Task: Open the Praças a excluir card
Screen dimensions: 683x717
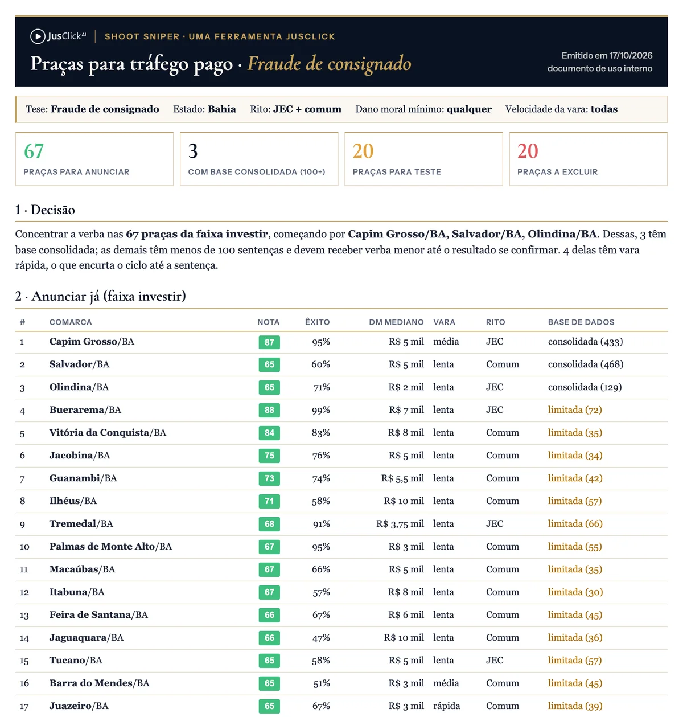Action: pyautogui.click(x=588, y=159)
